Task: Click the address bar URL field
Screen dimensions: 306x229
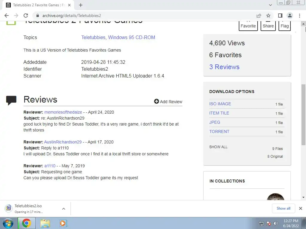Action: [144, 16]
